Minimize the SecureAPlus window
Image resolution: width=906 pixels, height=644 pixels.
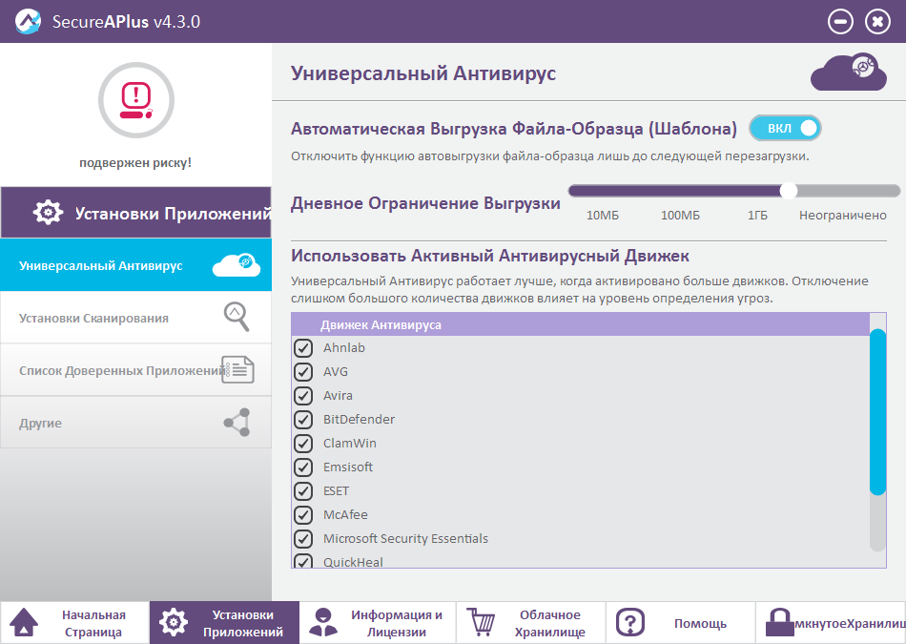tap(840, 22)
